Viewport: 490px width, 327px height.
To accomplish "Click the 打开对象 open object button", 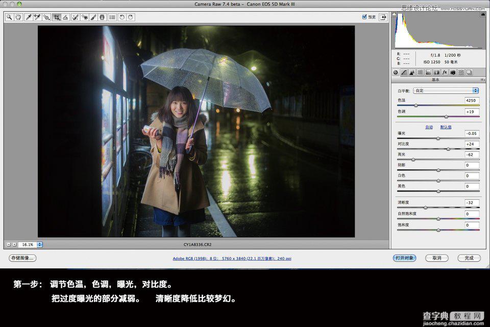I will (x=404, y=258).
